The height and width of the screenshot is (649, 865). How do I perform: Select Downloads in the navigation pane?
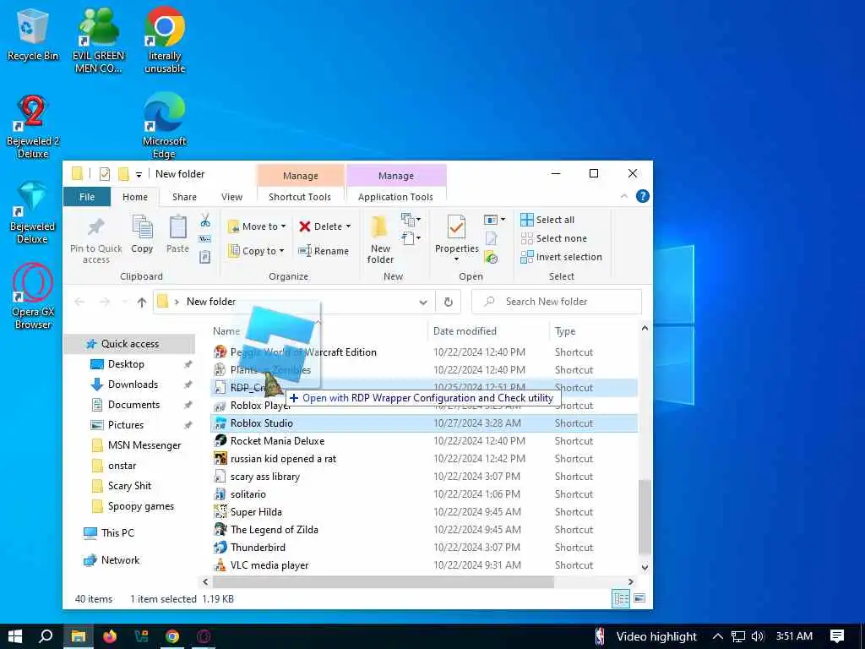coord(133,384)
